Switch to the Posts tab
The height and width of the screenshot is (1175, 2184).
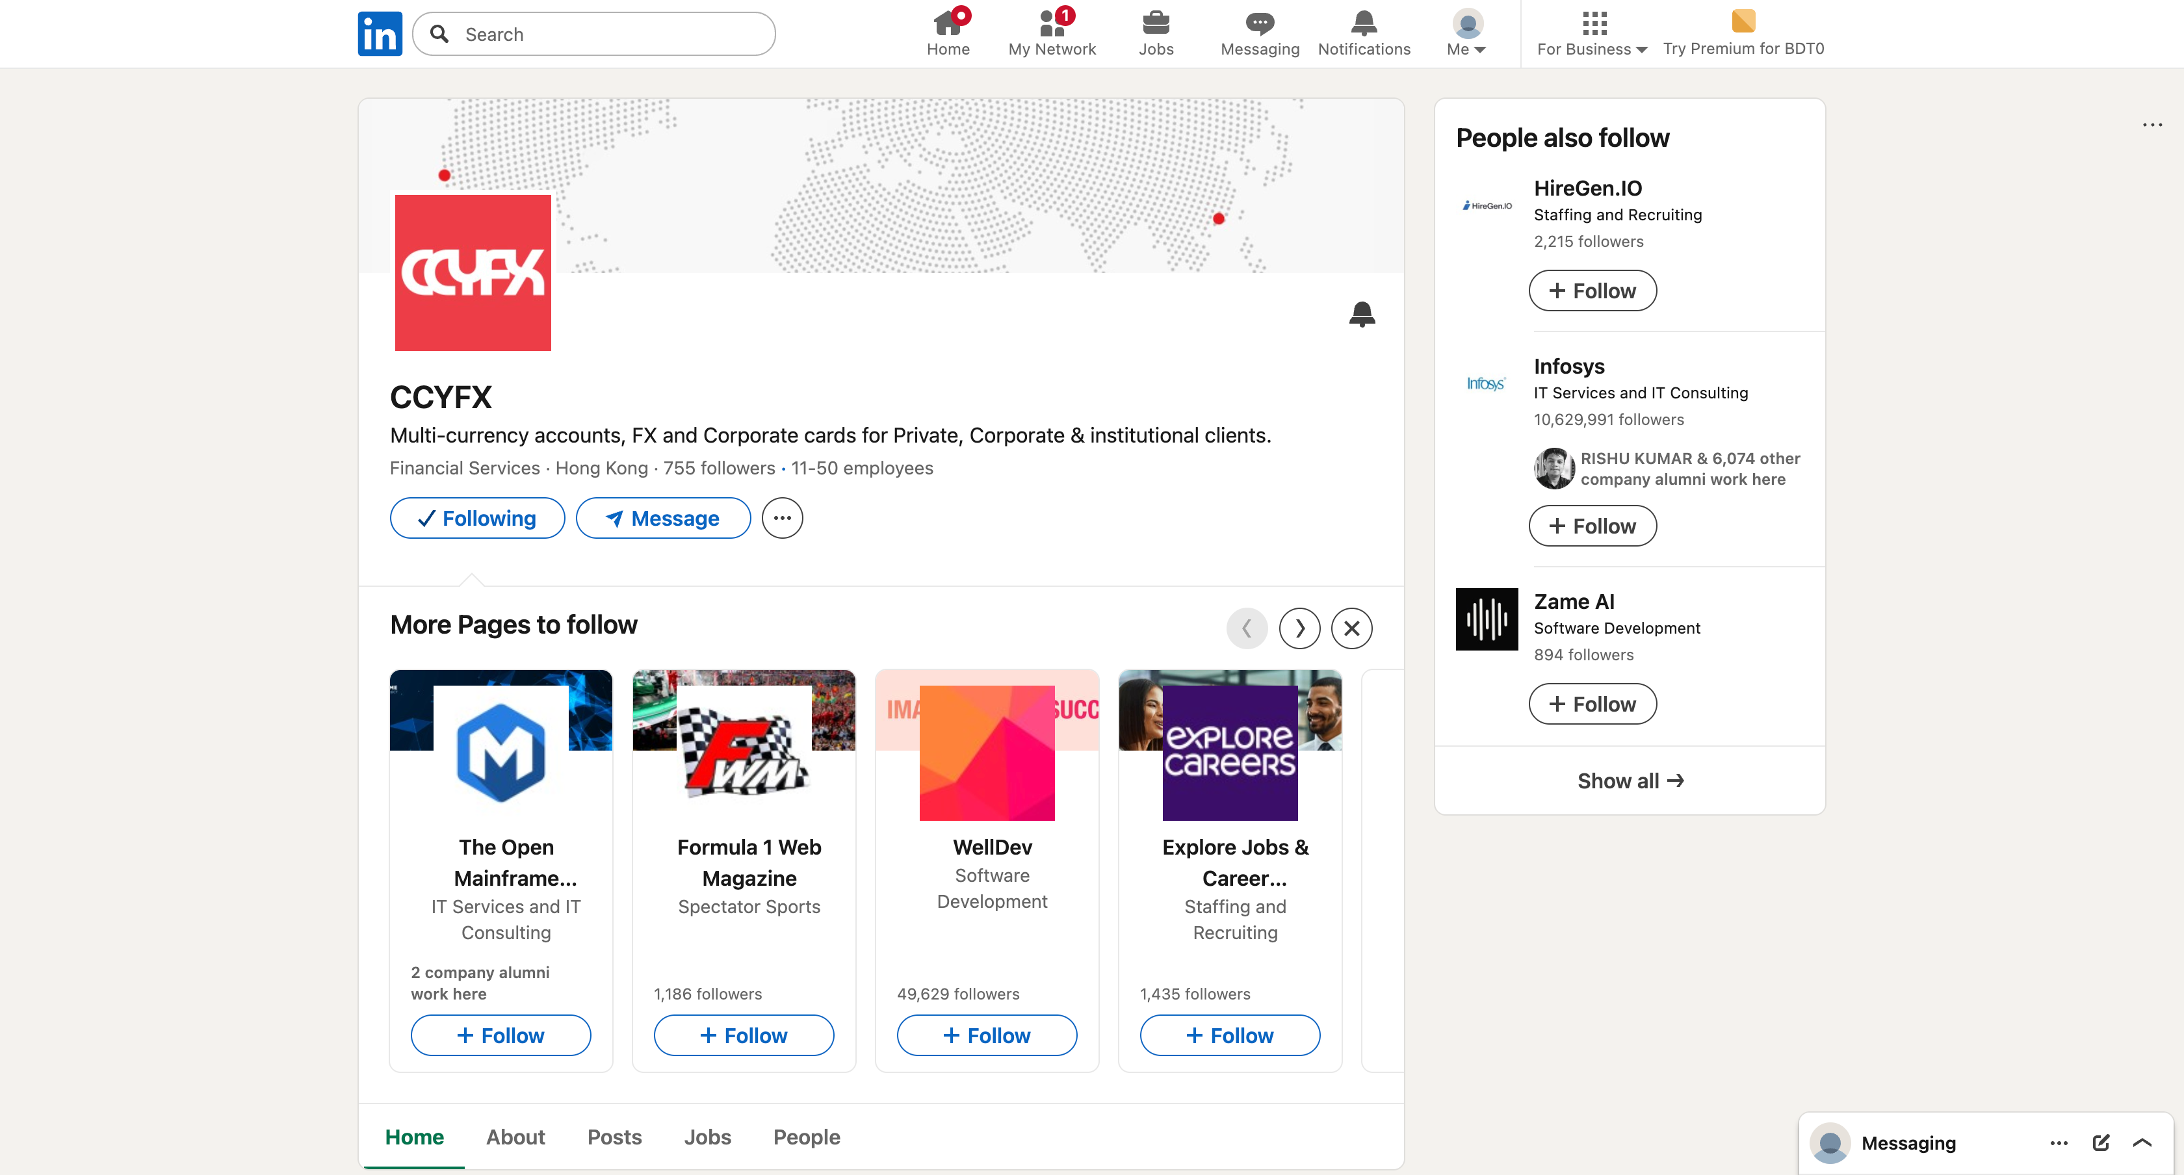[x=615, y=1137]
